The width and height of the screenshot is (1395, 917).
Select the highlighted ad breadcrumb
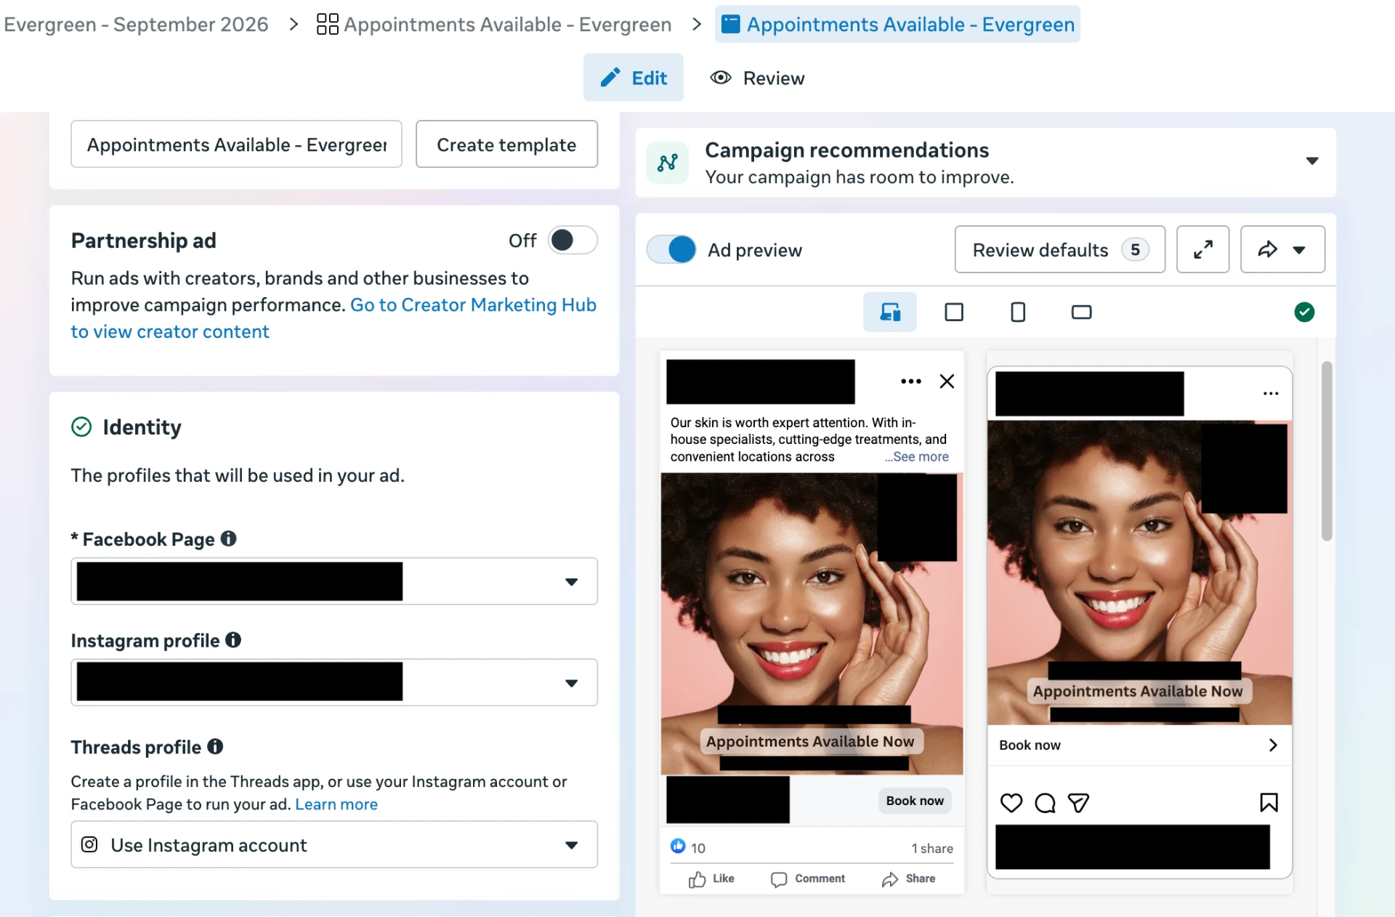[897, 24]
